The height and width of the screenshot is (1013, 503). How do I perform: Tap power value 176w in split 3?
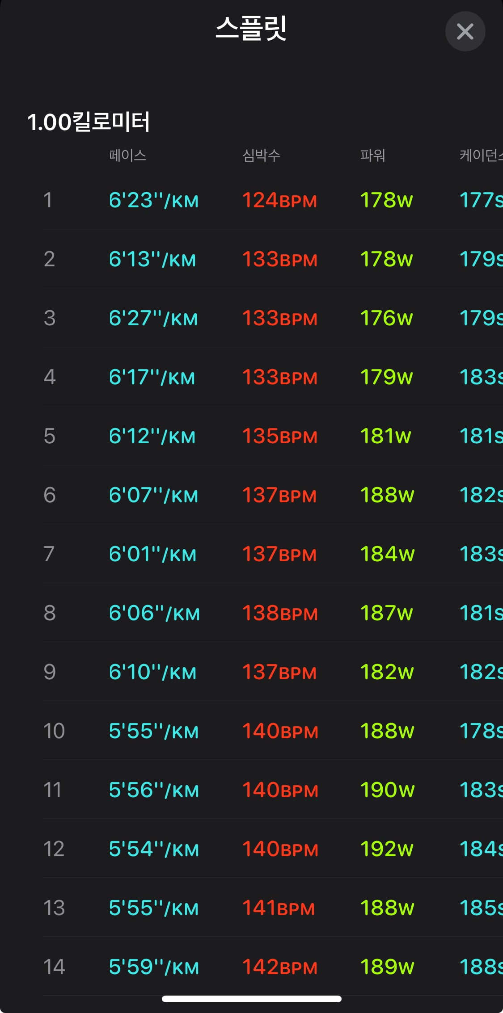click(387, 318)
